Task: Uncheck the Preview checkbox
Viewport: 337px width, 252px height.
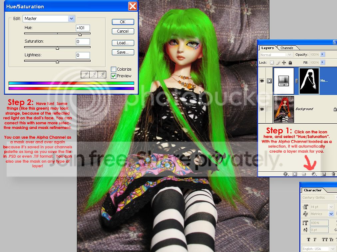Action: [114, 76]
